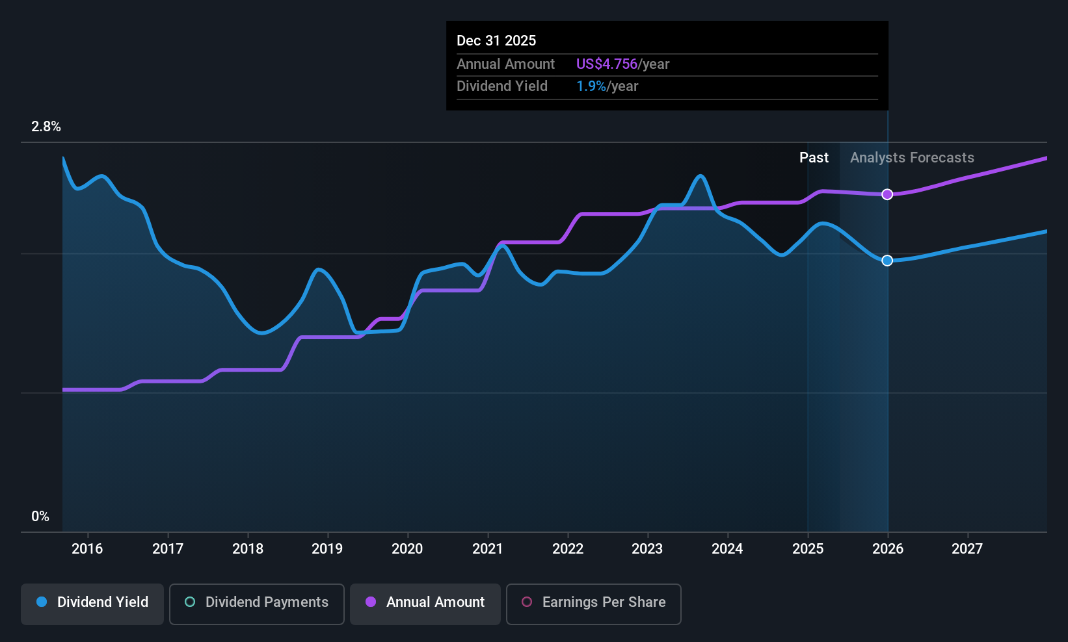This screenshot has width=1068, height=642.
Task: Click the Analysts Forecasts label
Action: coord(912,158)
